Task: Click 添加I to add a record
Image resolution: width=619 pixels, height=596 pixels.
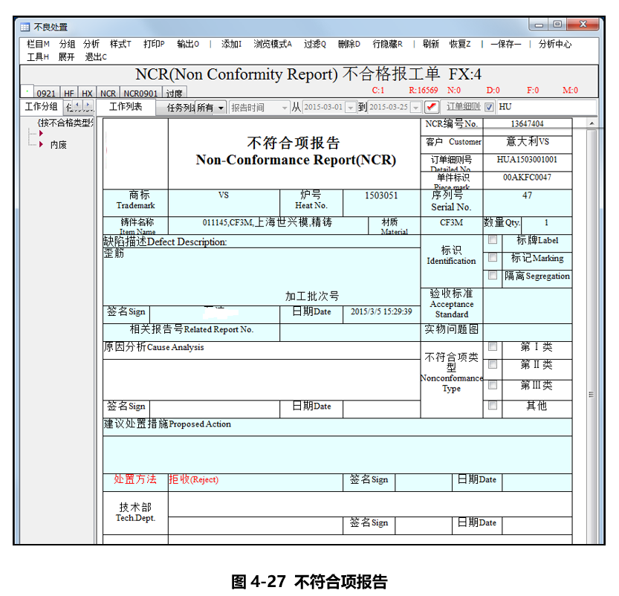Action: tap(231, 44)
